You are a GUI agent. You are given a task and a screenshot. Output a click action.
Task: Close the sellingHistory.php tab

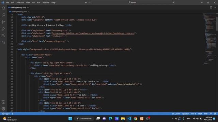[x=28, y=7]
